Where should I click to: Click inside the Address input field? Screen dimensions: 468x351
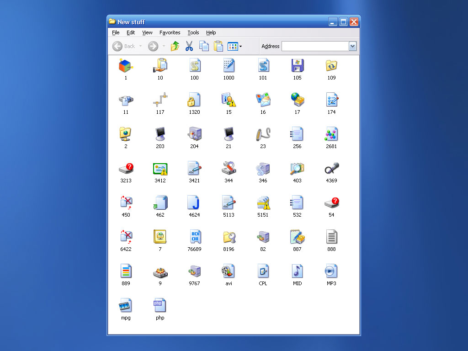click(315, 46)
